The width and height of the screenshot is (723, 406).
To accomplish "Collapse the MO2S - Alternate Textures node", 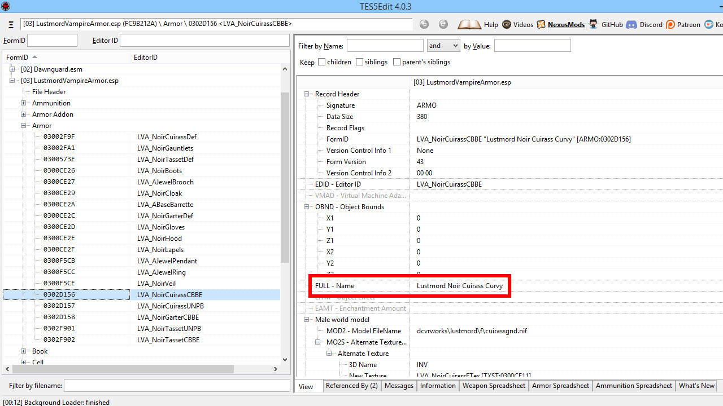I will click(x=319, y=342).
